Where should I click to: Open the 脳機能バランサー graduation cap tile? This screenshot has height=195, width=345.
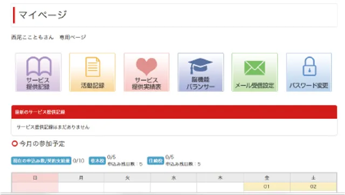[201, 72]
